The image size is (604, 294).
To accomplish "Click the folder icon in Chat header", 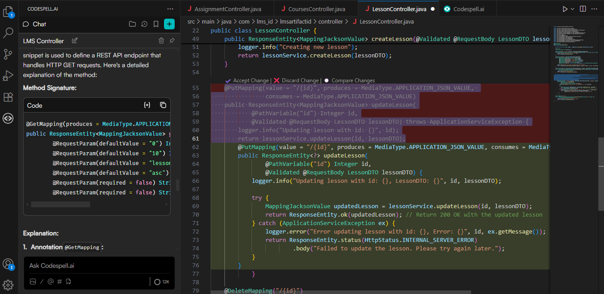I will pos(132,24).
